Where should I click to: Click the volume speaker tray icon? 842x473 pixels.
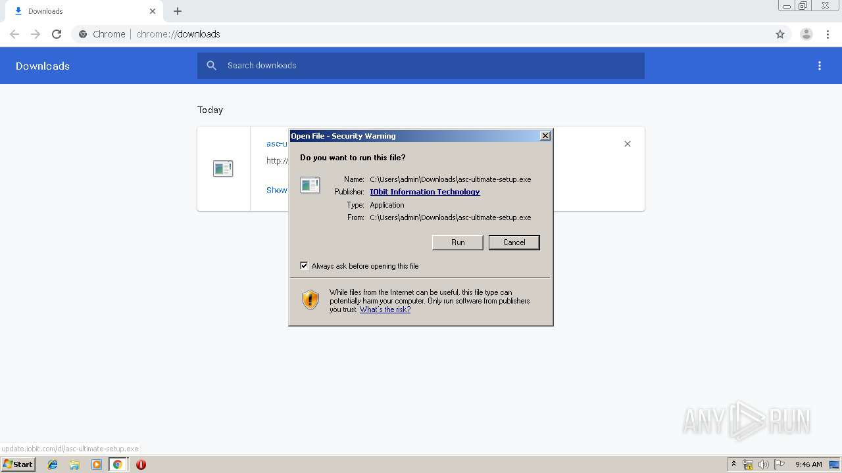(764, 464)
